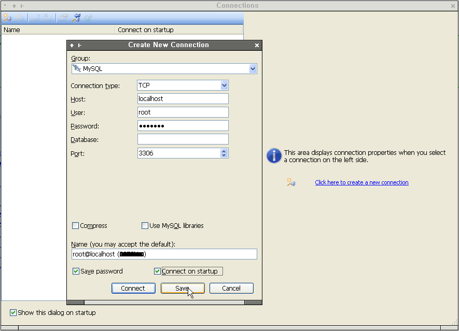Click the greyed-out connect plug icon with curved arrow
The width and height of the screenshot is (459, 331).
[x=36, y=18]
